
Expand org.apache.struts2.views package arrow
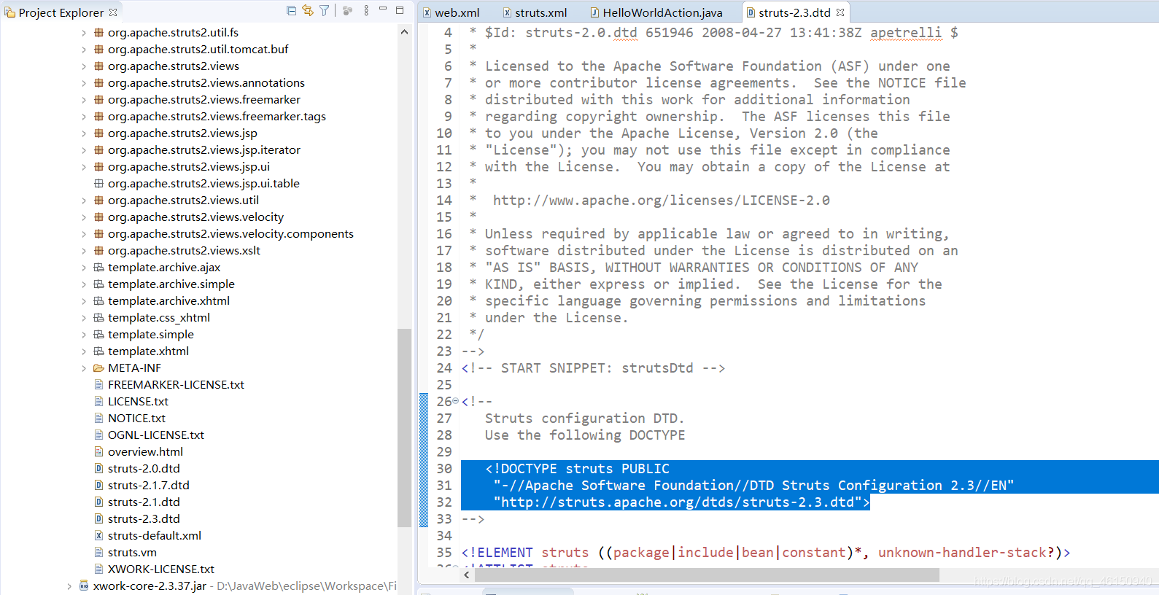[84, 66]
